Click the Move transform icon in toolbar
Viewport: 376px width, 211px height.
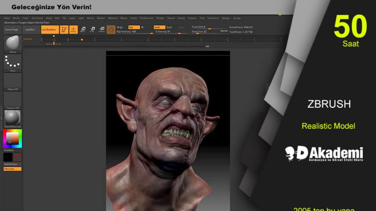[x=83, y=30]
